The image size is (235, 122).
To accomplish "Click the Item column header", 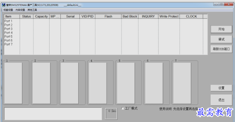I will (x=12, y=16).
